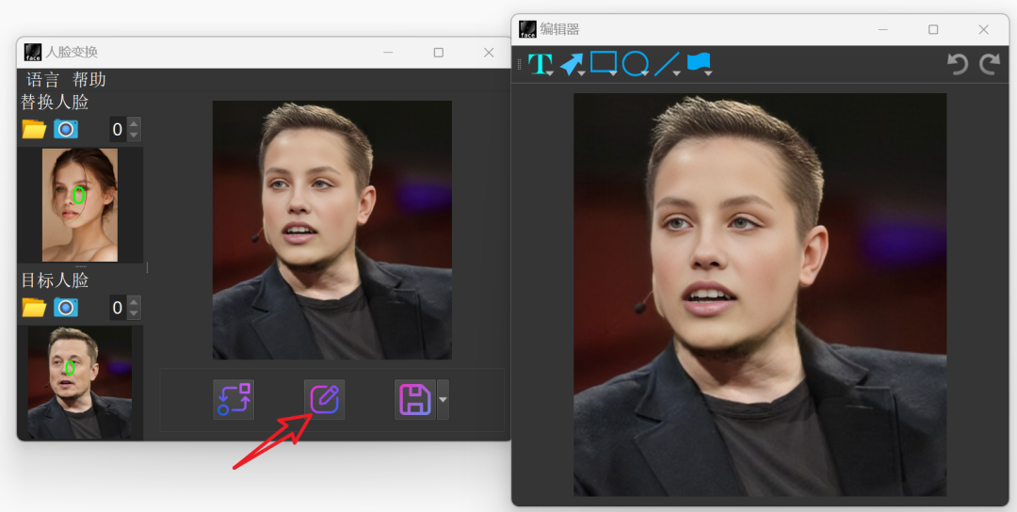Undo the last edit in the editor

958,63
